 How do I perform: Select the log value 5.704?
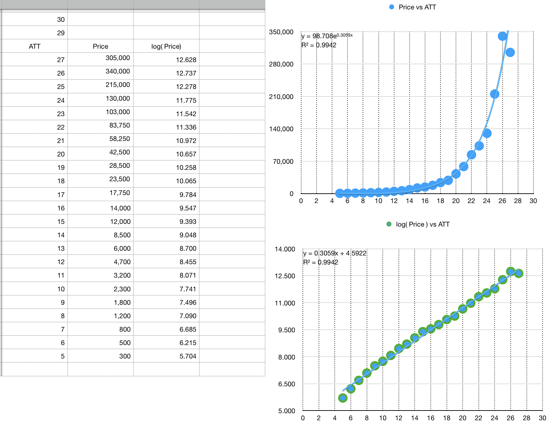coord(166,356)
